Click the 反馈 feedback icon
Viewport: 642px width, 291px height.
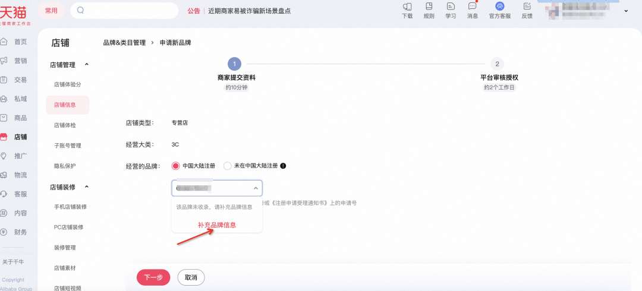(527, 7)
